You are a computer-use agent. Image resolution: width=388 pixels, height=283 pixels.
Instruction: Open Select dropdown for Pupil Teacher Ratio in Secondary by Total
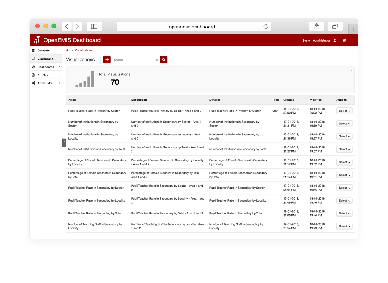tap(344, 213)
